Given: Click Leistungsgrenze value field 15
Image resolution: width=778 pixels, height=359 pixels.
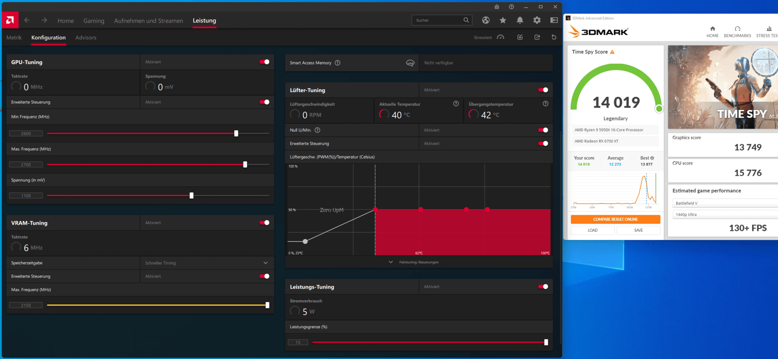Looking at the screenshot, I should [298, 342].
